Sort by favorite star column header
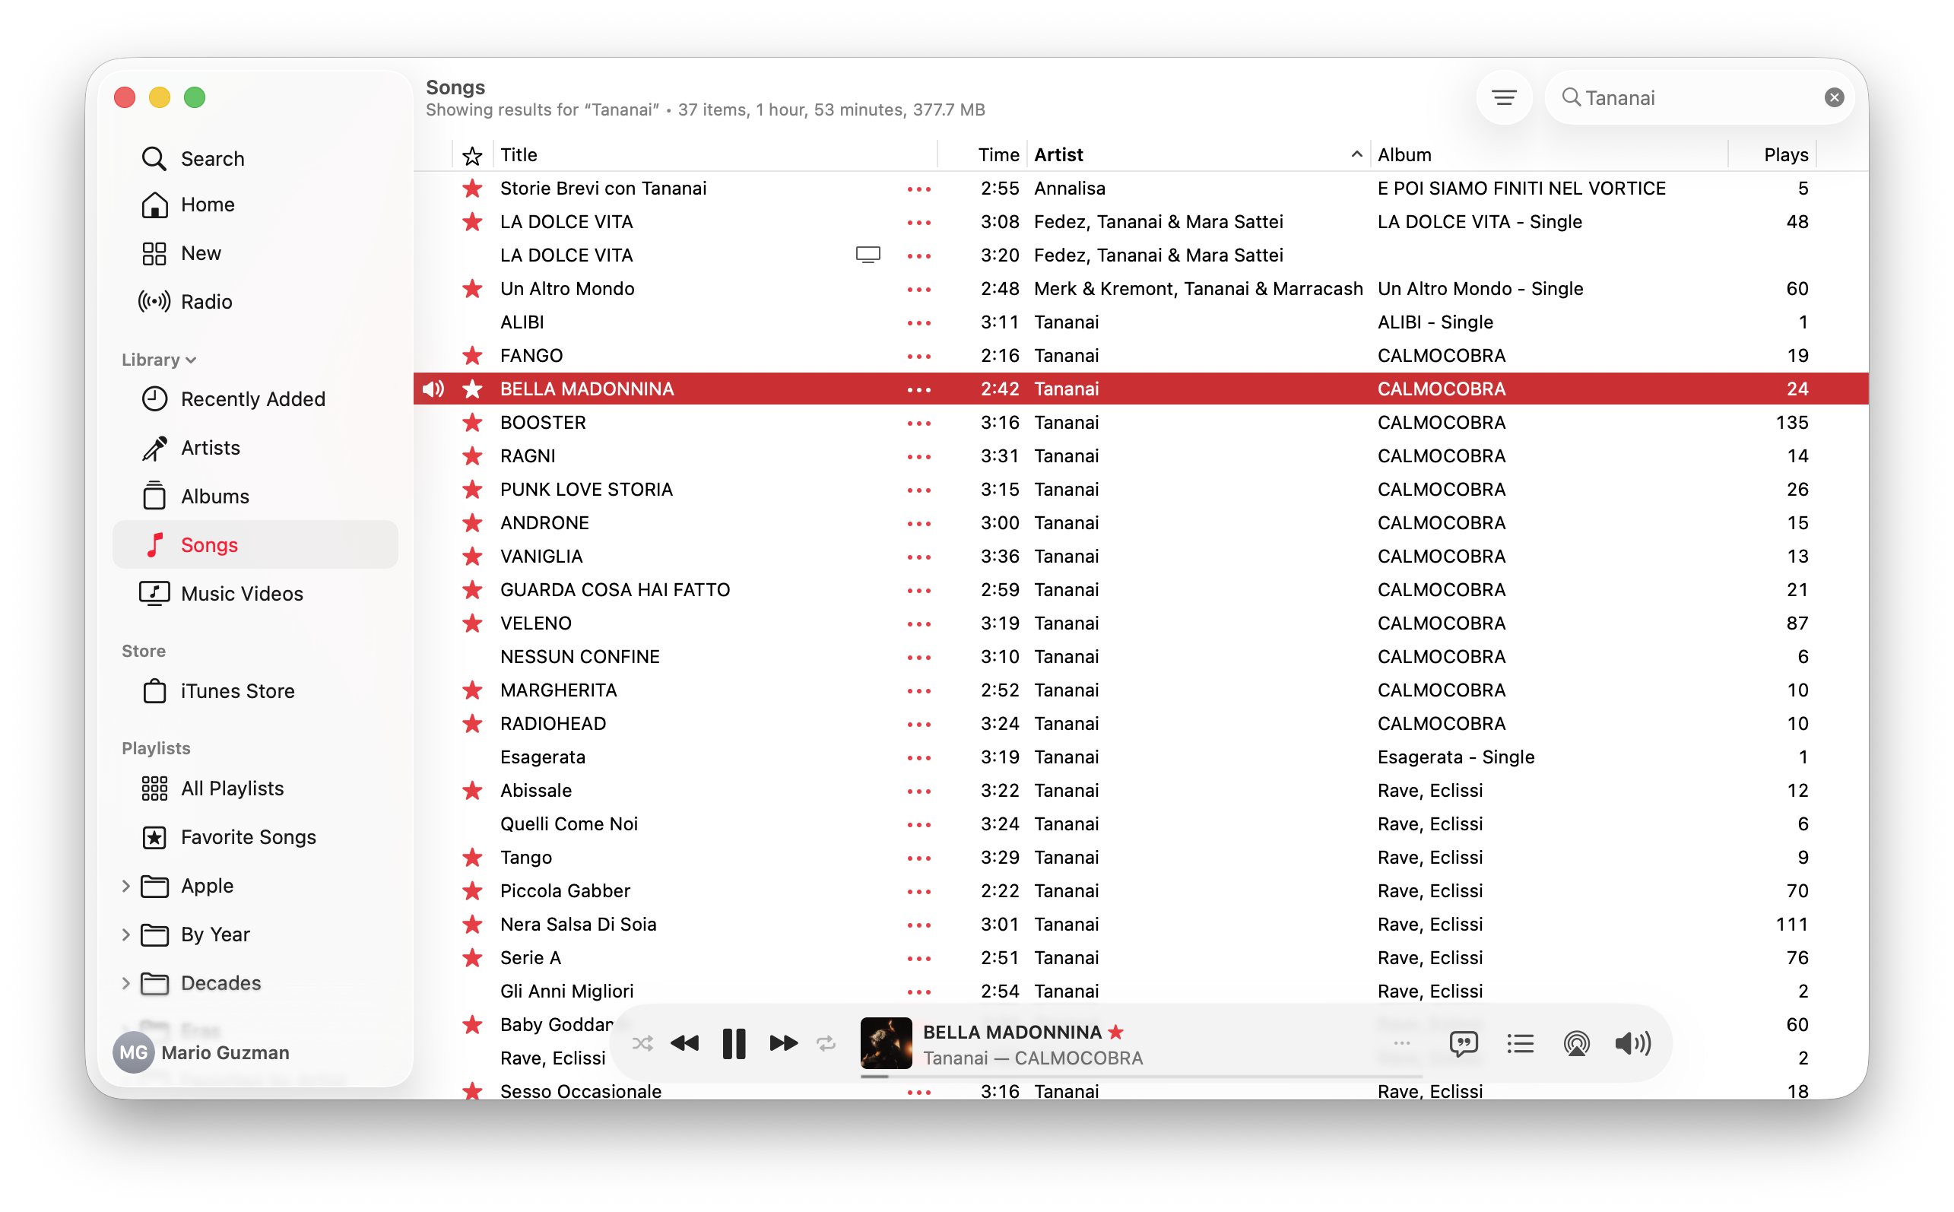Viewport: 1954px width, 1212px height. [x=472, y=154]
